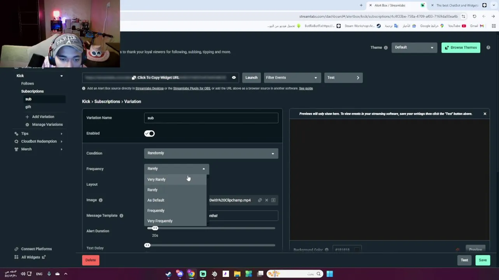Select the gift variation in sidebar
The height and width of the screenshot is (280, 499).
point(28,107)
